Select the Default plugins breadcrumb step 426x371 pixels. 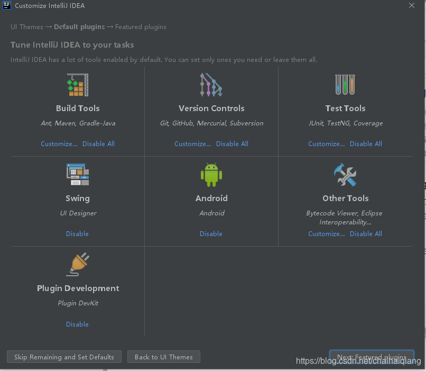(79, 27)
